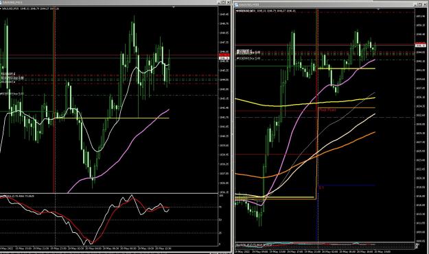
Task: Click the Stoch indicator label in right subwindow
Action: tap(253, 244)
